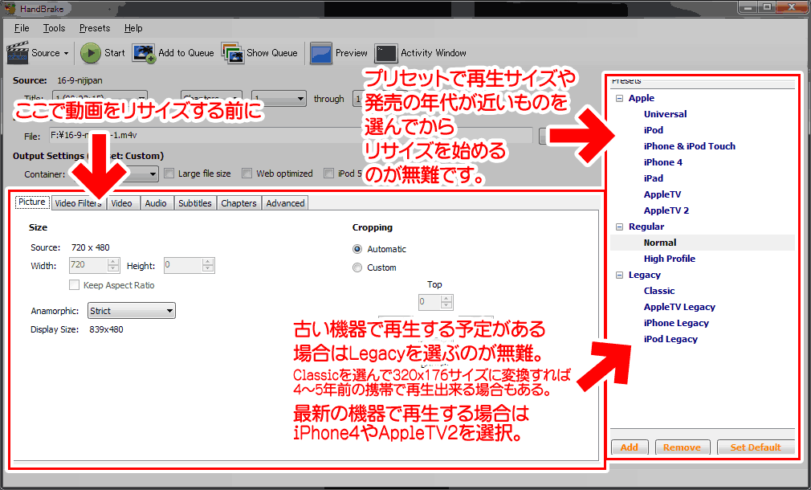Image resolution: width=811 pixels, height=490 pixels.
Task: Open the Anamorphic Strict dropdown
Action: tap(132, 310)
